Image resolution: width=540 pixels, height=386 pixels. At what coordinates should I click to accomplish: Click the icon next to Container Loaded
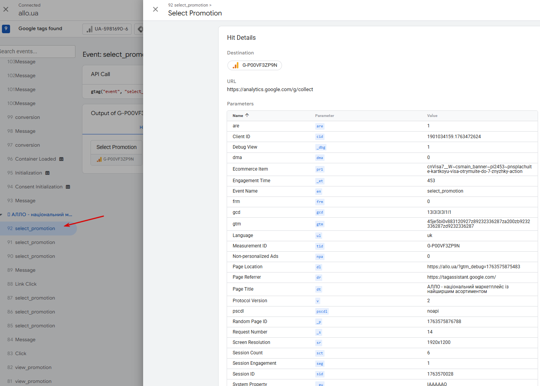pyautogui.click(x=61, y=159)
